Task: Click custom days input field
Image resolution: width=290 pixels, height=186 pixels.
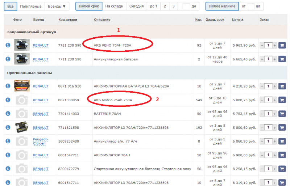Action: 186,6
